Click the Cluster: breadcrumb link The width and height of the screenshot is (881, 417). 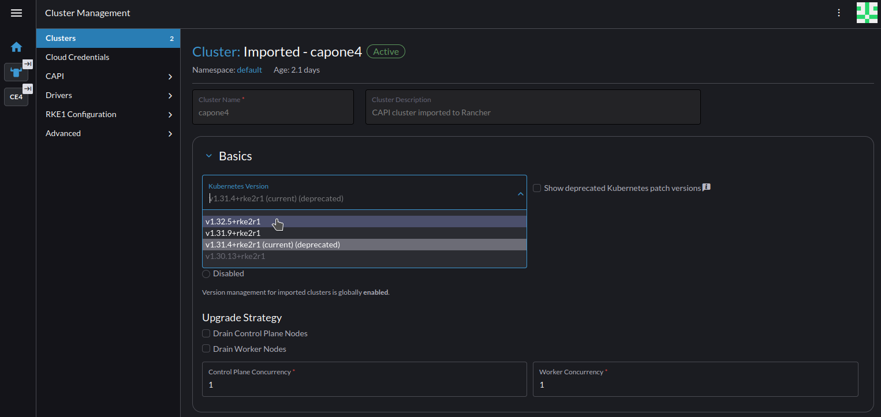coord(216,51)
